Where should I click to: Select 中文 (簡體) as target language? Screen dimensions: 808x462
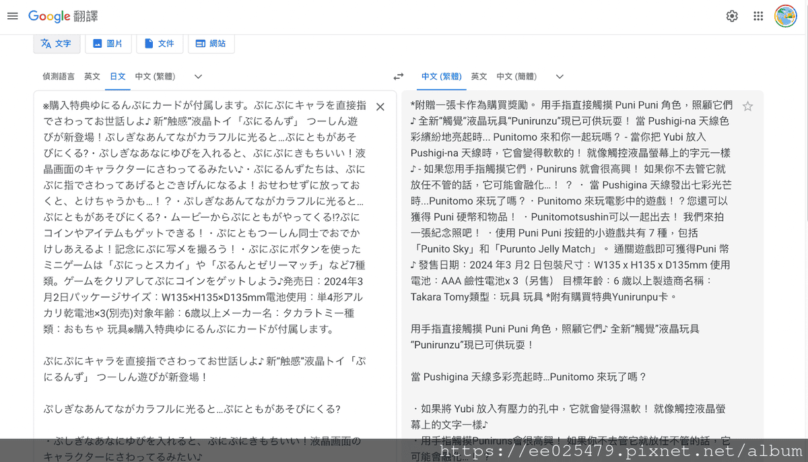(x=518, y=77)
